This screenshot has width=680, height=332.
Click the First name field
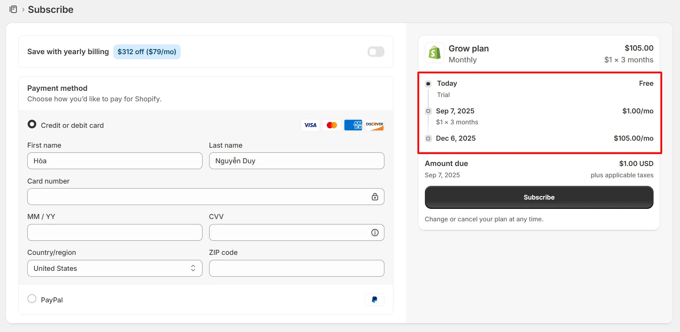115,161
